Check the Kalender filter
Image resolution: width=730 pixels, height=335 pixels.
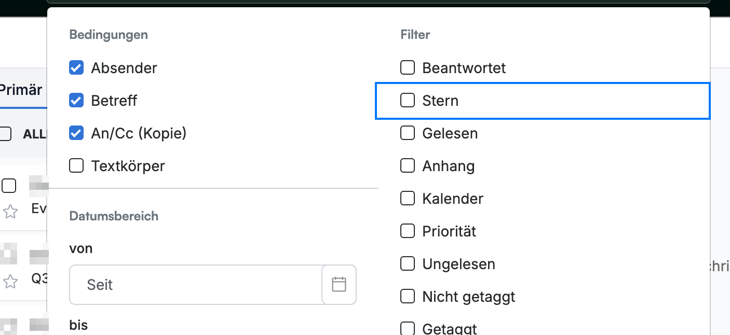pos(408,199)
